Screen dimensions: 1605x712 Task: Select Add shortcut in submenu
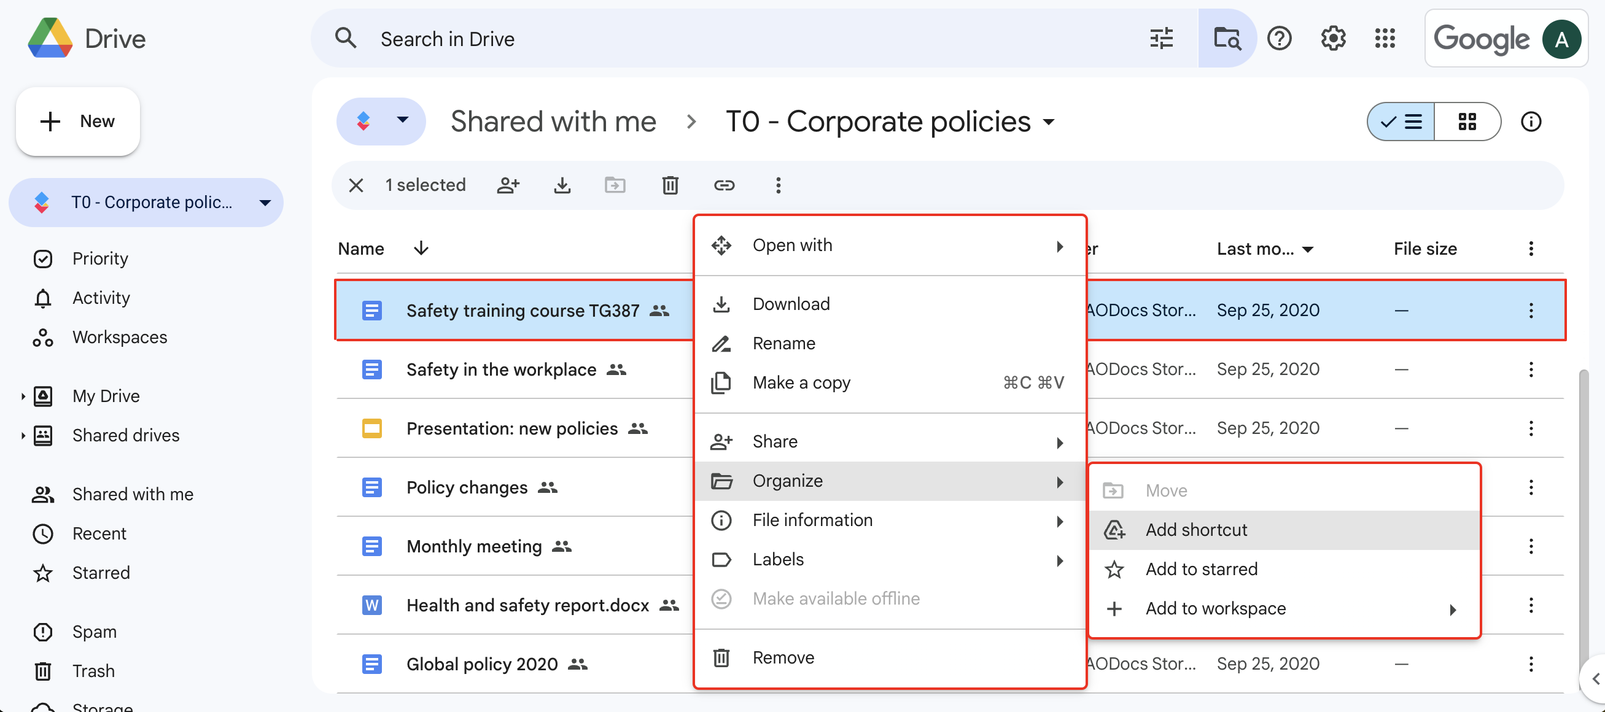click(1284, 530)
